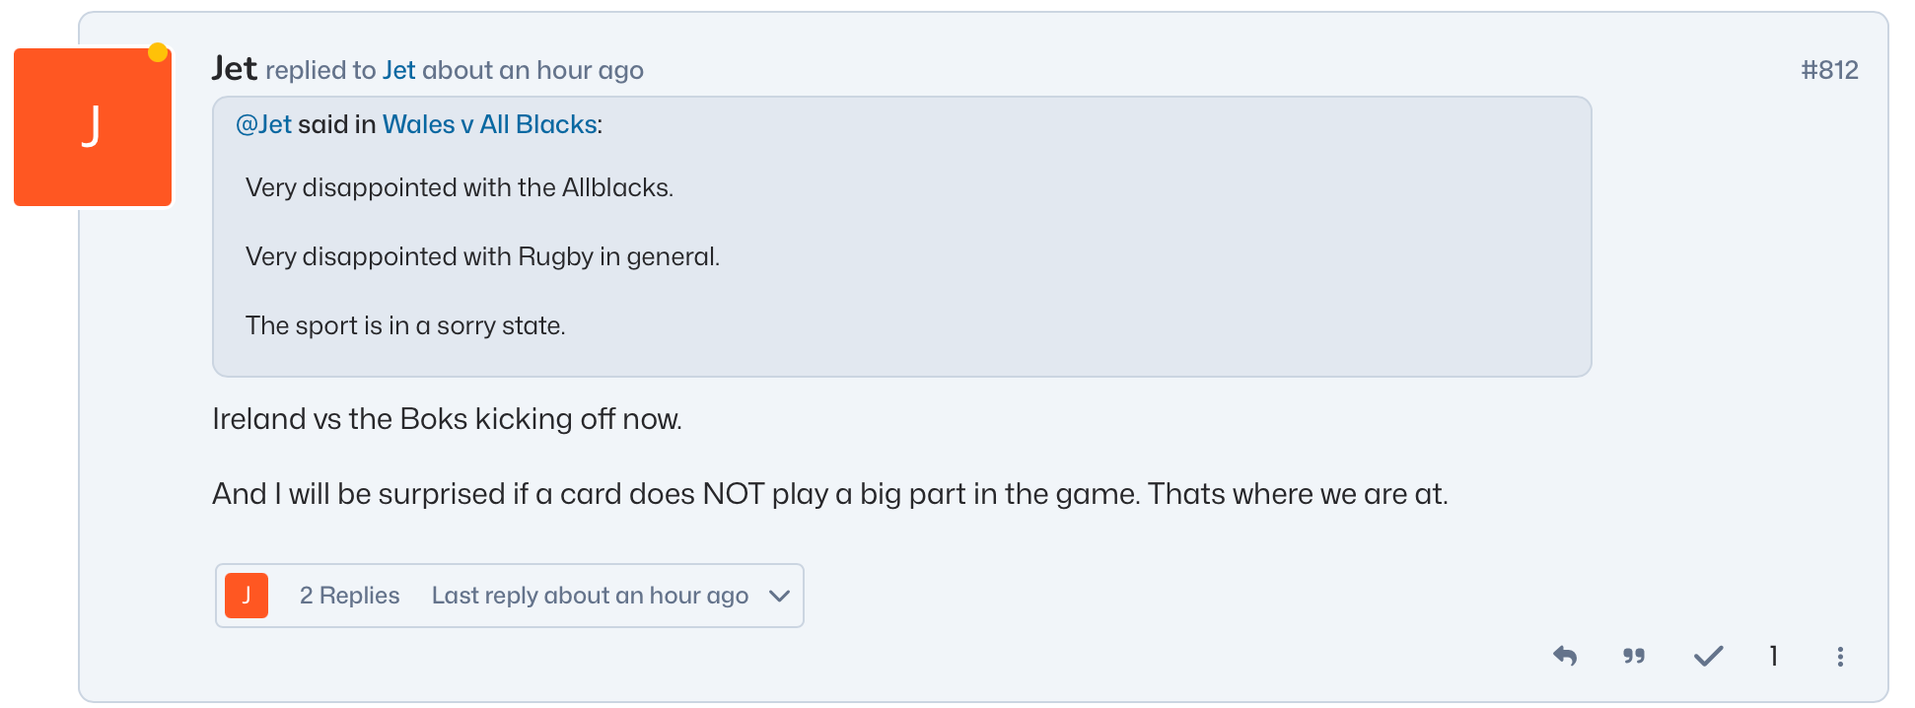Click Last reply about an hour ago
Screen dimensions: 1915x708
tap(590, 595)
